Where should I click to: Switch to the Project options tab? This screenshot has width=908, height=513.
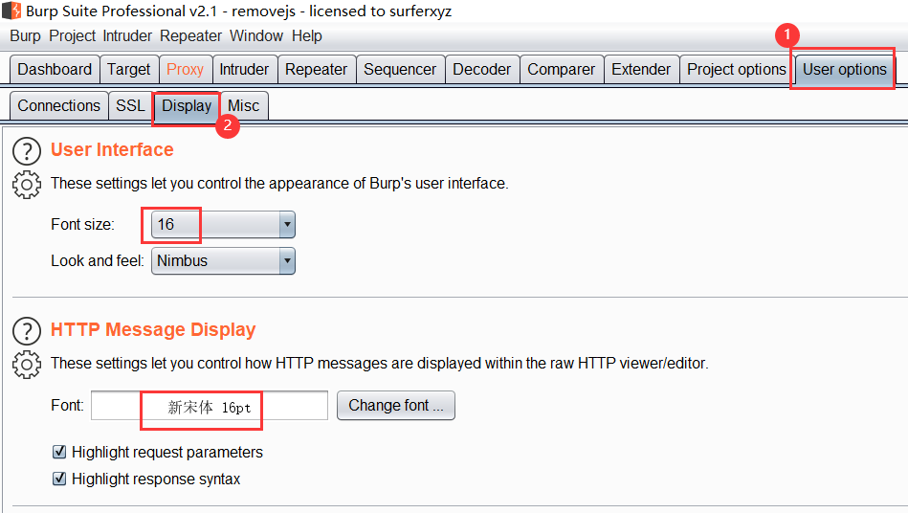737,70
